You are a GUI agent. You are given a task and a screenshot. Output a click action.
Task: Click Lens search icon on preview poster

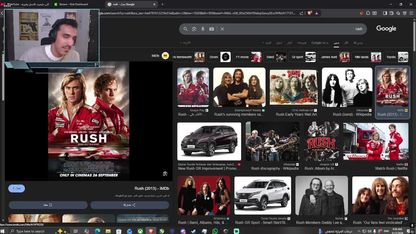tap(165, 174)
